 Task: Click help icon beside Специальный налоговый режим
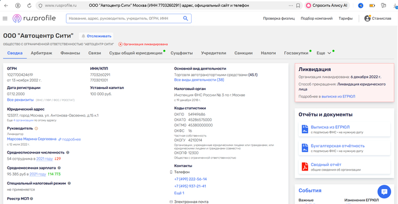pos(69,183)
